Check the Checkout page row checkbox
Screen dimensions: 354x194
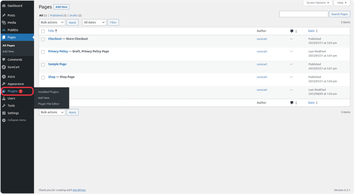tap(43, 39)
